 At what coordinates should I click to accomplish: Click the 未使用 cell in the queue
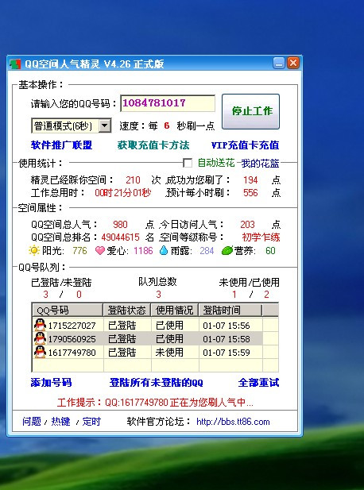tap(169, 352)
